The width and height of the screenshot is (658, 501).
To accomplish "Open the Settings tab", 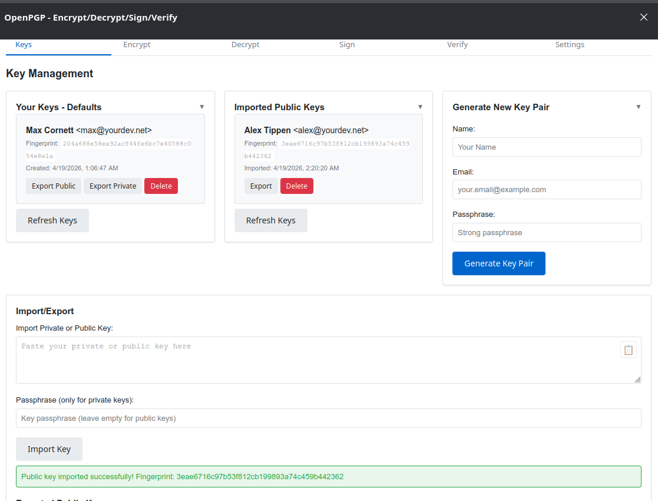I will pyautogui.click(x=570, y=44).
